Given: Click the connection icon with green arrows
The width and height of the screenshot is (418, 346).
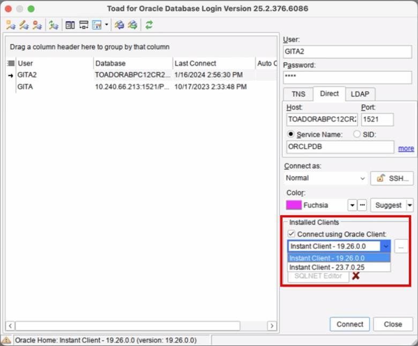Looking at the screenshot, I should point(54,25).
